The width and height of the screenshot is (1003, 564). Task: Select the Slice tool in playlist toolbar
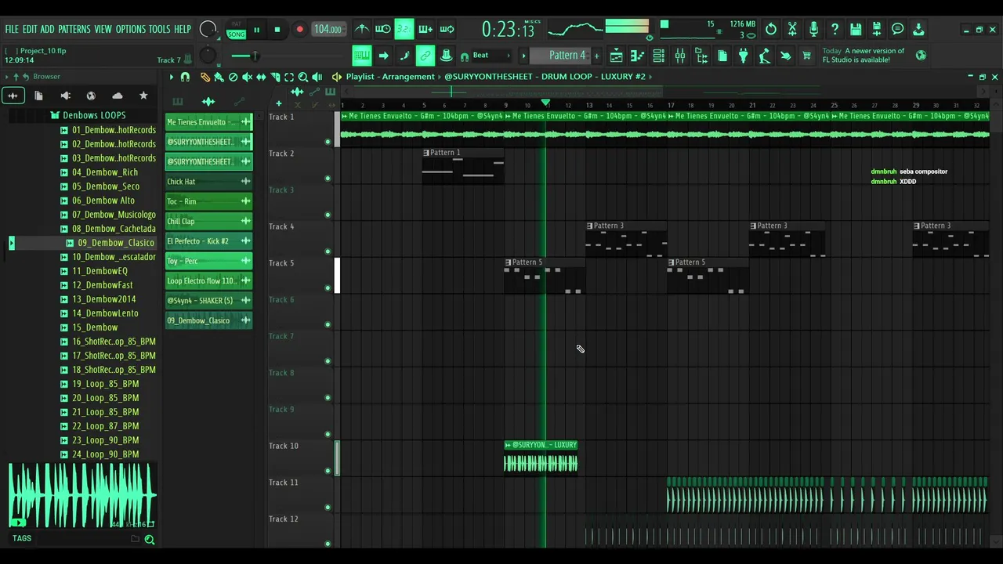click(x=275, y=77)
